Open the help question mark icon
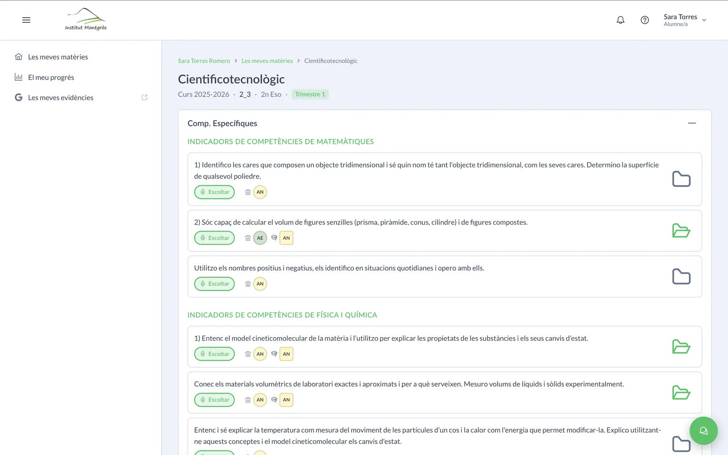This screenshot has height=455, width=728. coord(645,20)
